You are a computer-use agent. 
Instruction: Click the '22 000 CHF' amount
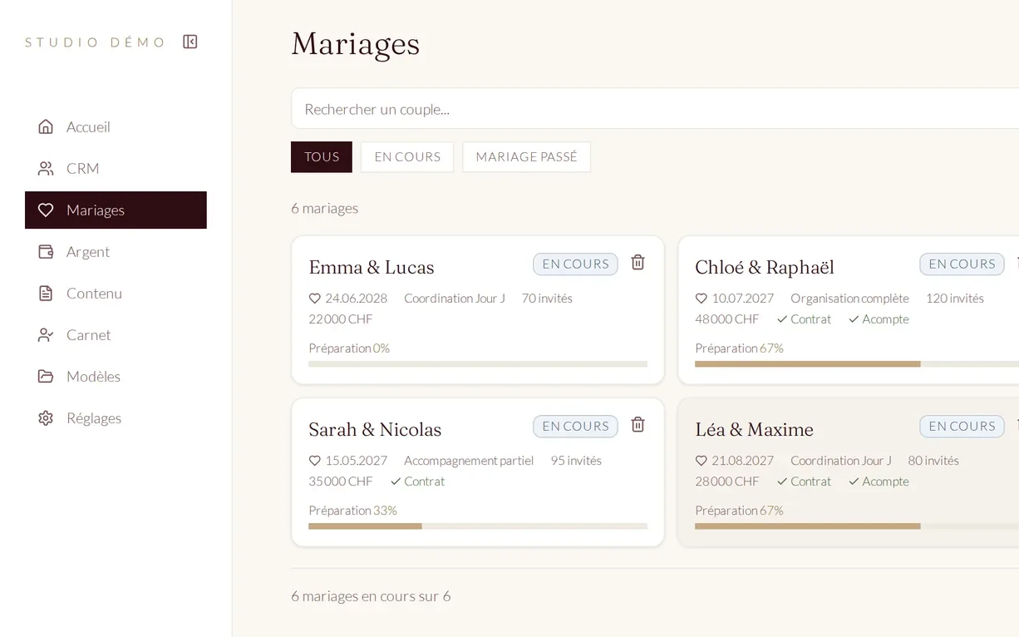click(341, 318)
